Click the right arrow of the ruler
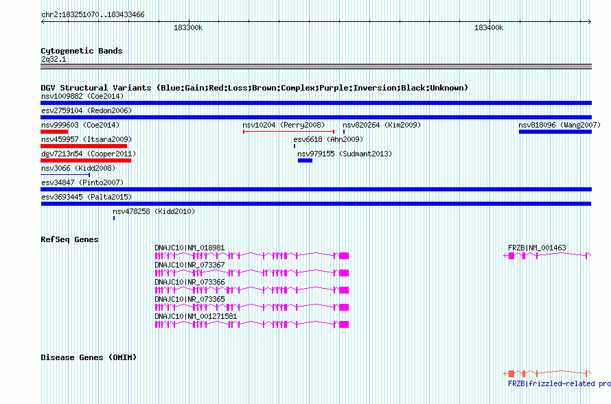Screen dimensions: 611x404 coord(590,22)
